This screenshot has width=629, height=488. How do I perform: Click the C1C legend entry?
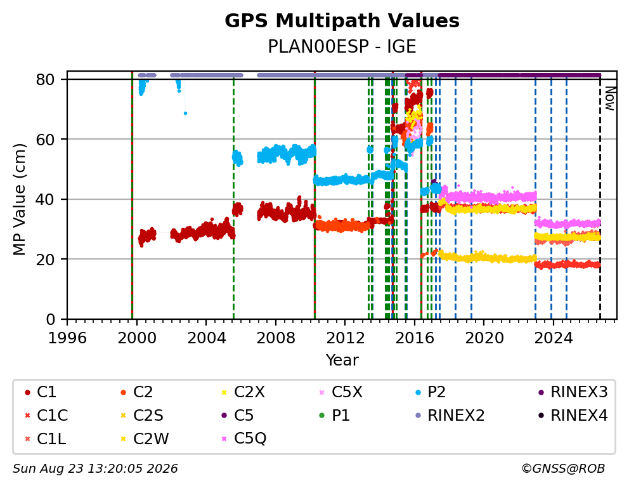click(x=46, y=416)
